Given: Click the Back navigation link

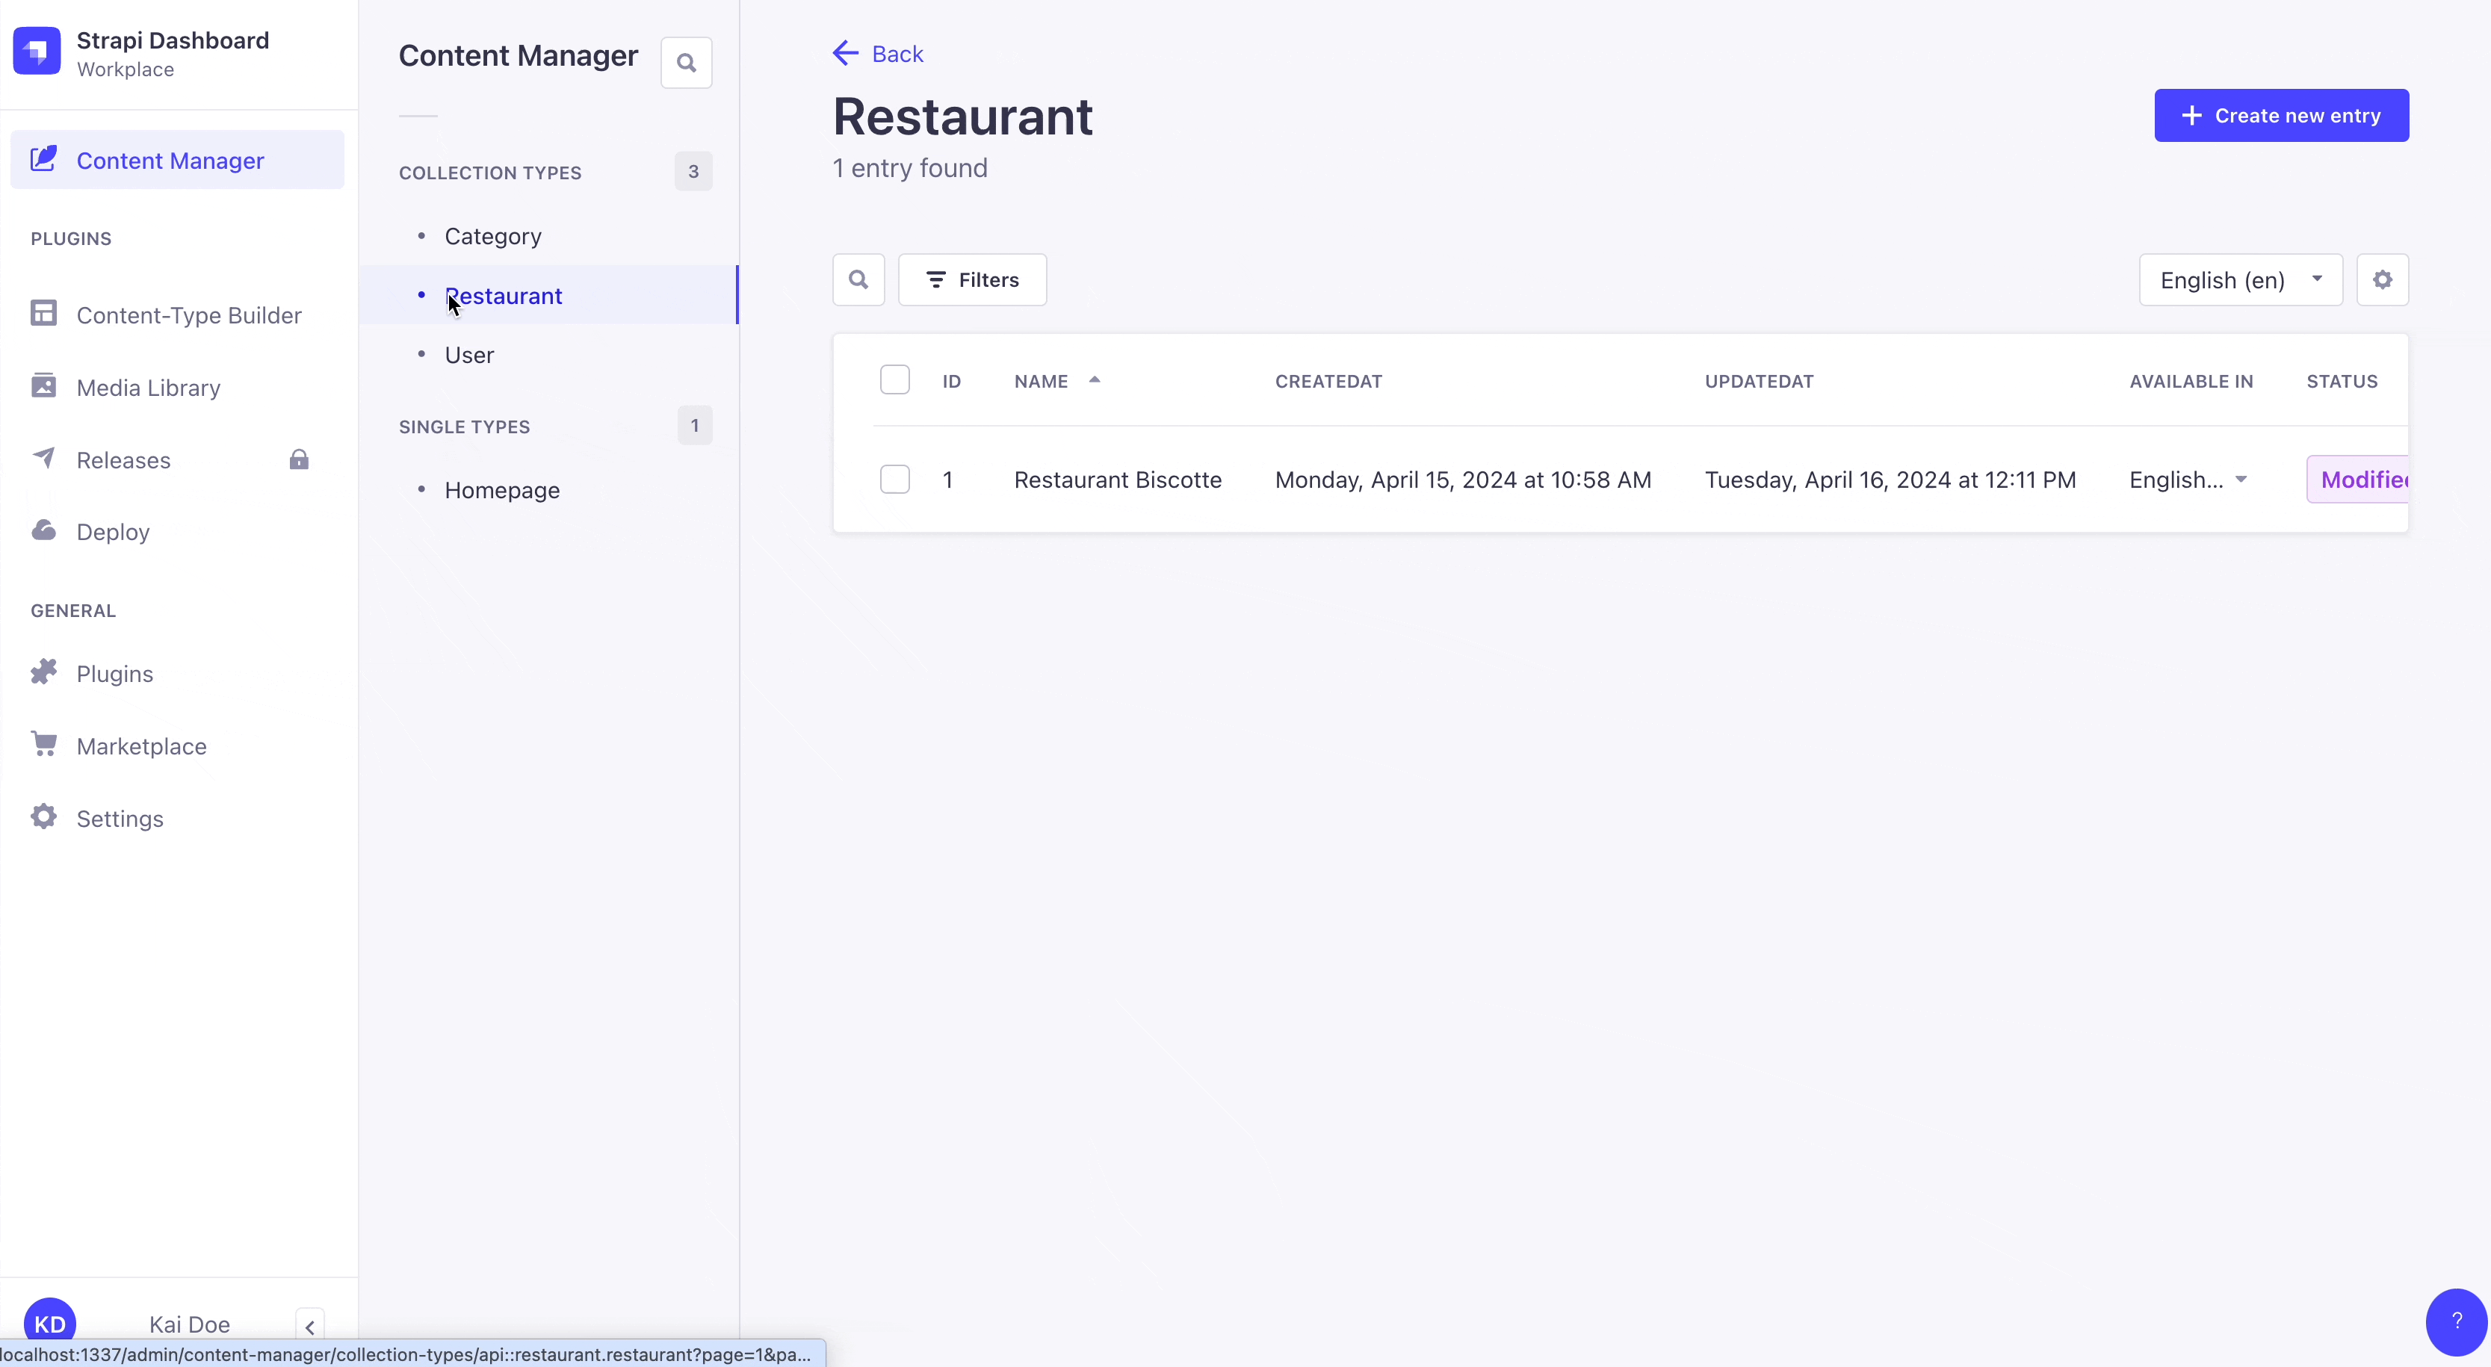Looking at the screenshot, I should click(877, 52).
